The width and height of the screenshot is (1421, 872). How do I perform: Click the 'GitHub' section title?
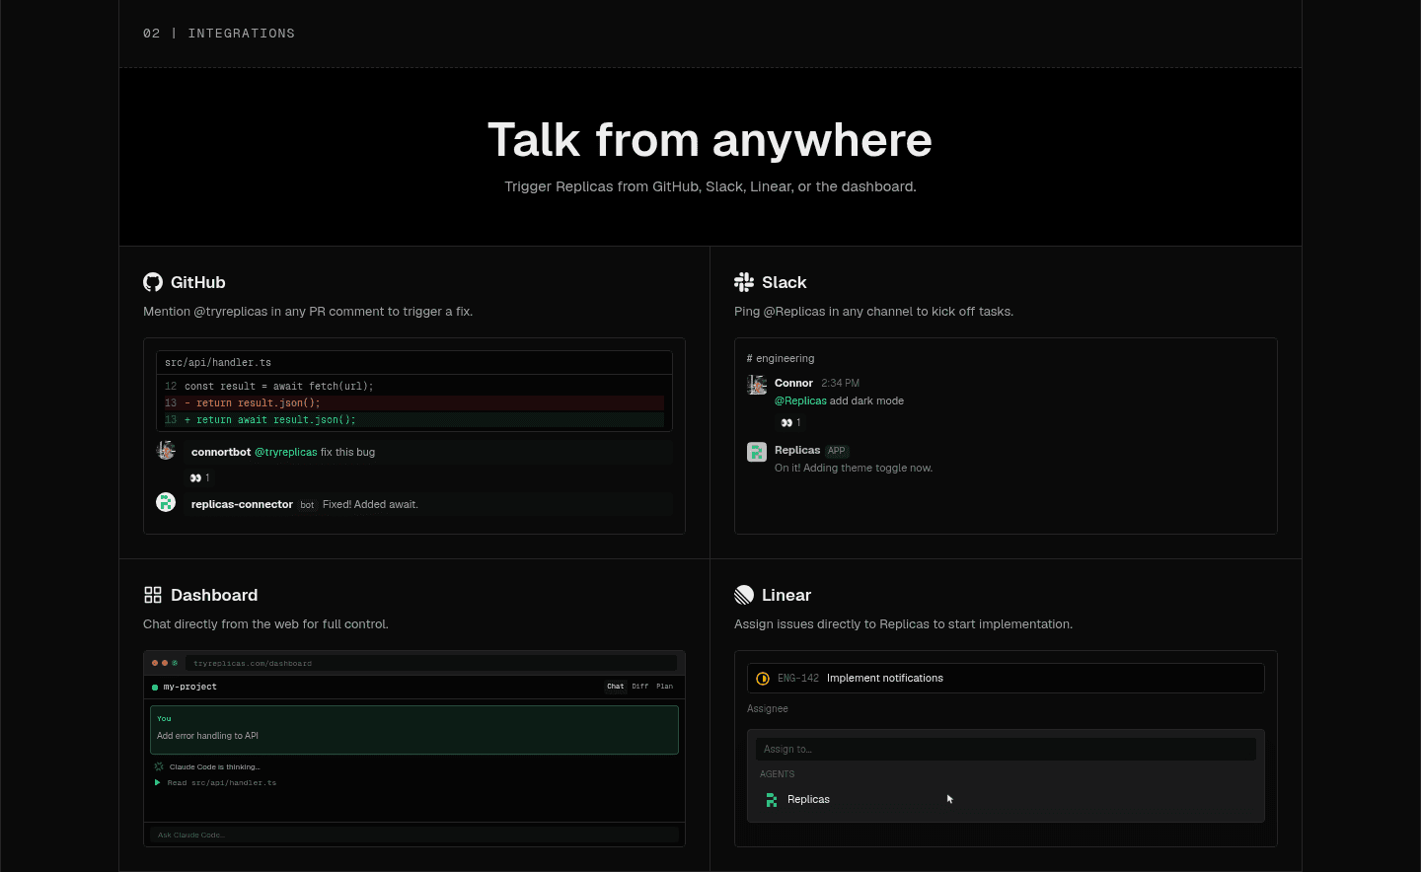click(x=198, y=282)
